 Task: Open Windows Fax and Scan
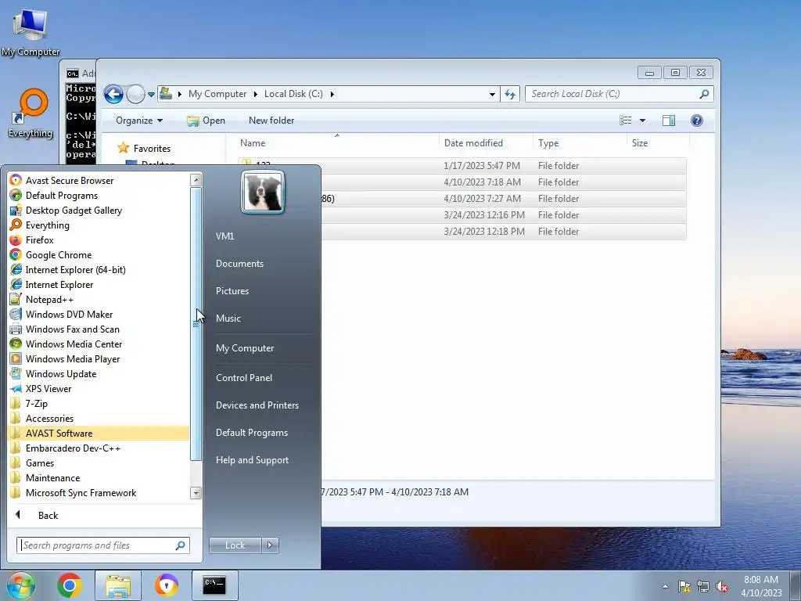(64, 329)
